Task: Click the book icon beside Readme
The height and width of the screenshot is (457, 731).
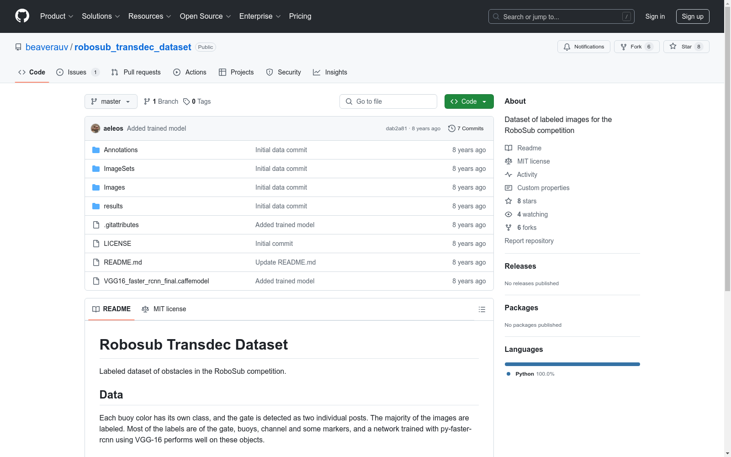Action: [509, 148]
